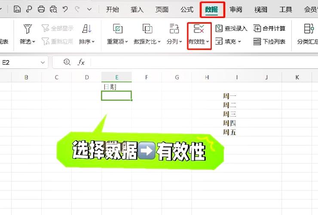This screenshot has height=215, width=318.
Task: Open the 排序 dropdown arrow
Action: (93, 42)
